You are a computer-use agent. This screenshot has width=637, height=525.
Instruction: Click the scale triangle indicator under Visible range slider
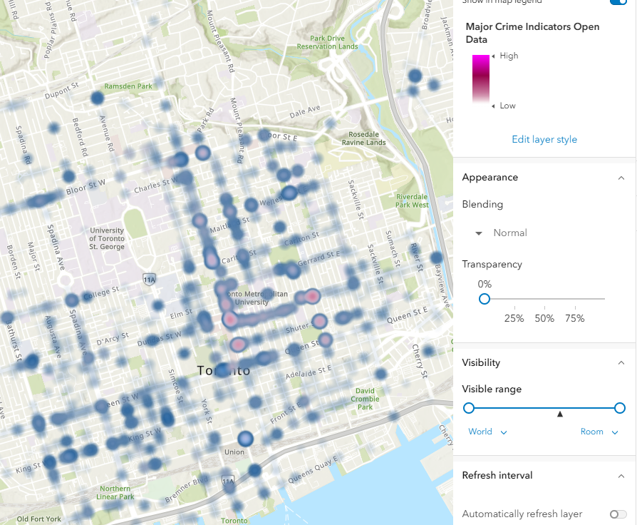559,413
